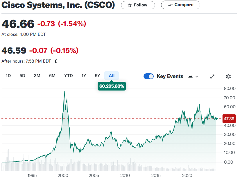
Task: Click the Compare button
Action: point(180,5)
